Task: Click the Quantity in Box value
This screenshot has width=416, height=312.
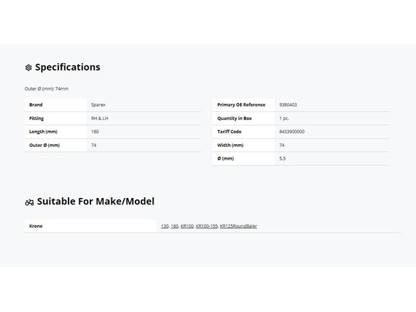Action: pos(284,118)
